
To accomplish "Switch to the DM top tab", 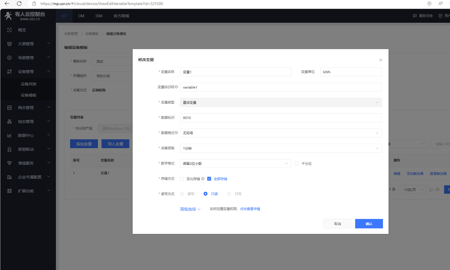I will point(81,16).
